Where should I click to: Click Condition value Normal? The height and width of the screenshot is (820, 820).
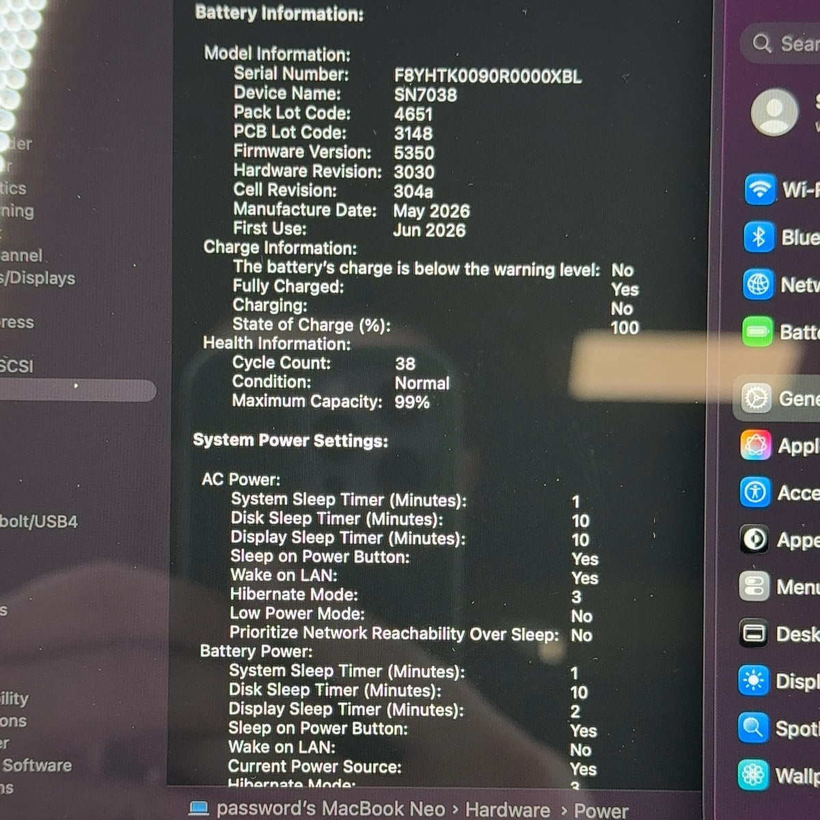[x=422, y=383]
